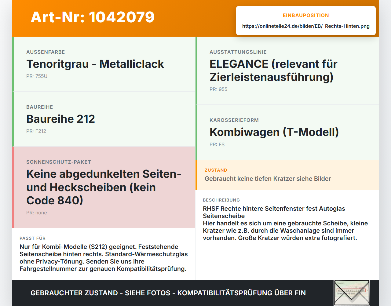Click the PR: 955 code text
Viewport: 391px width, 306px height.
click(218, 89)
